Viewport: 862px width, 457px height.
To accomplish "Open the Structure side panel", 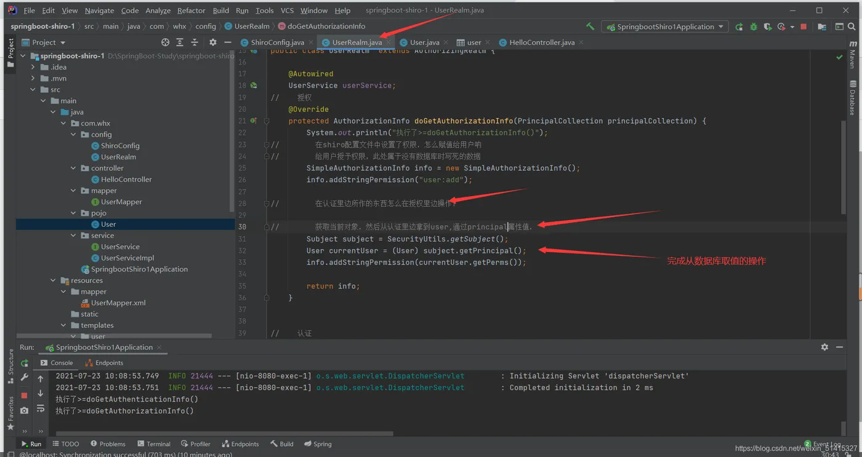I will (x=10, y=366).
